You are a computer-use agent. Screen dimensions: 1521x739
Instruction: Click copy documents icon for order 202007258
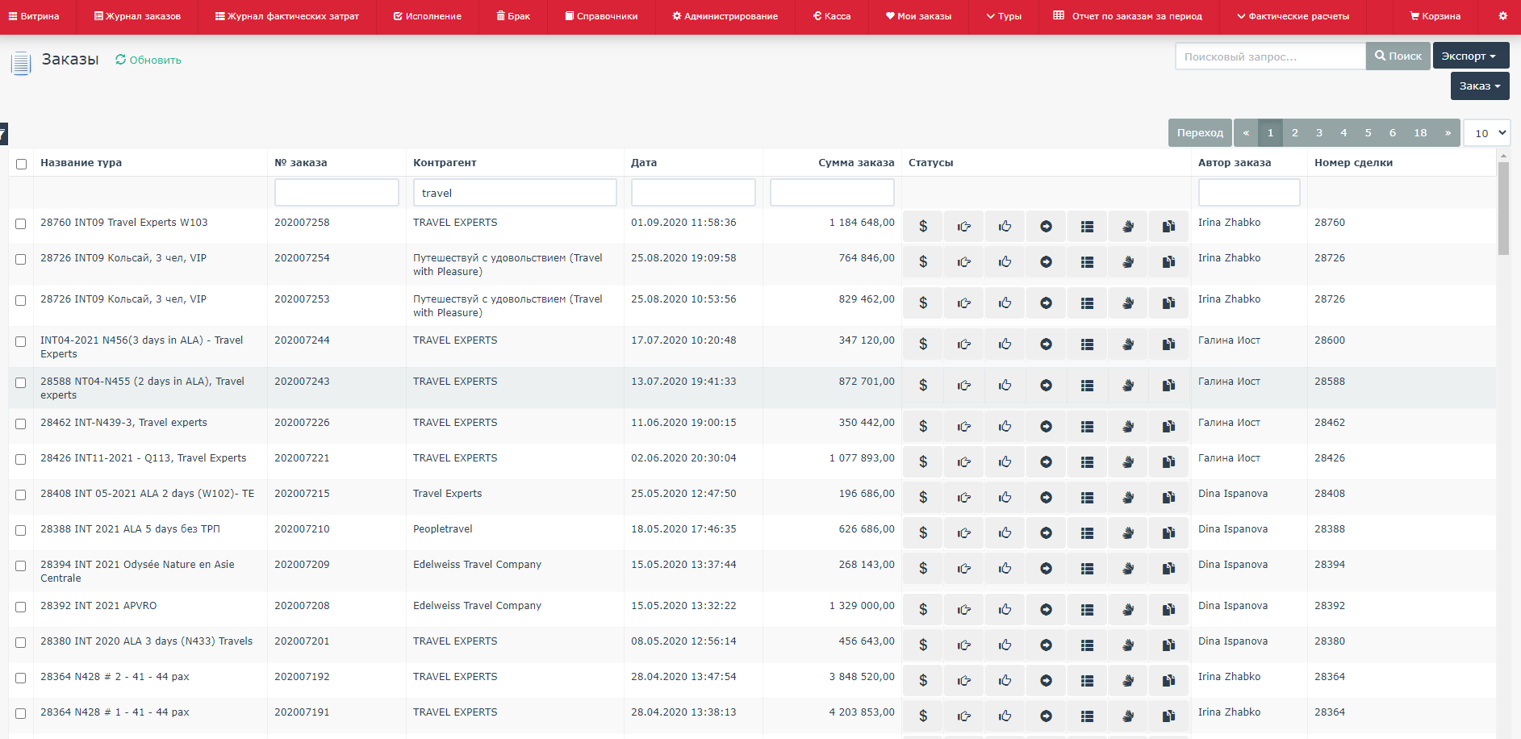point(1168,227)
